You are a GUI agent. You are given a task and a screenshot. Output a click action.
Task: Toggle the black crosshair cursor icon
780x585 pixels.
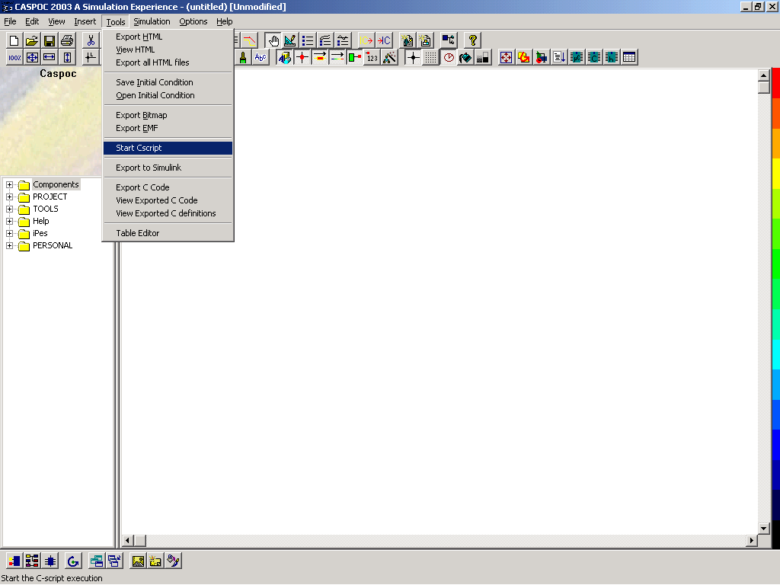(414, 57)
